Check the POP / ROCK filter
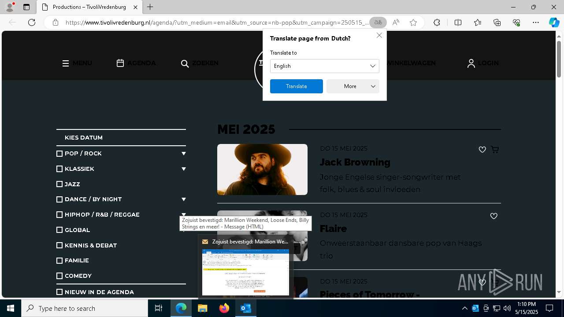This screenshot has width=564, height=317. point(59,154)
